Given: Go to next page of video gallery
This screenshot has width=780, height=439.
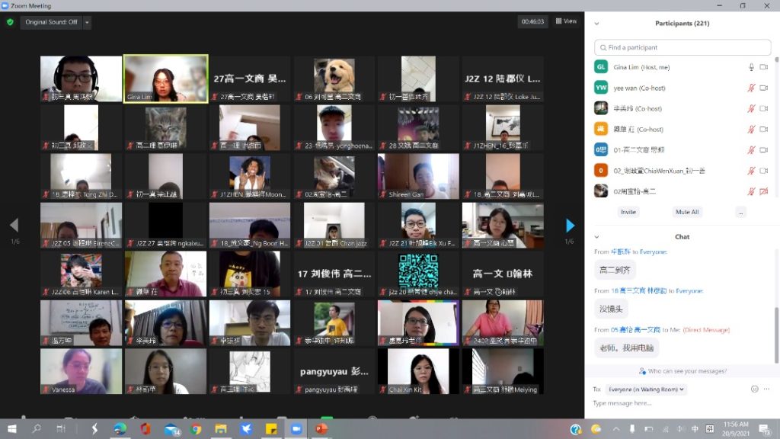Looking at the screenshot, I should tap(570, 226).
